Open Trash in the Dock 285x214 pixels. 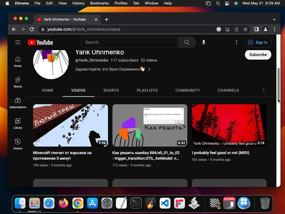coord(265,203)
